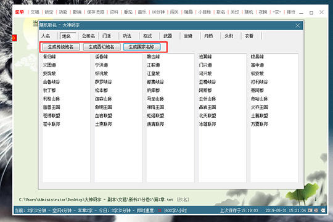Select 马圣山脉 in the third list
Viewport: 333px width, 222px height.
tap(155, 99)
